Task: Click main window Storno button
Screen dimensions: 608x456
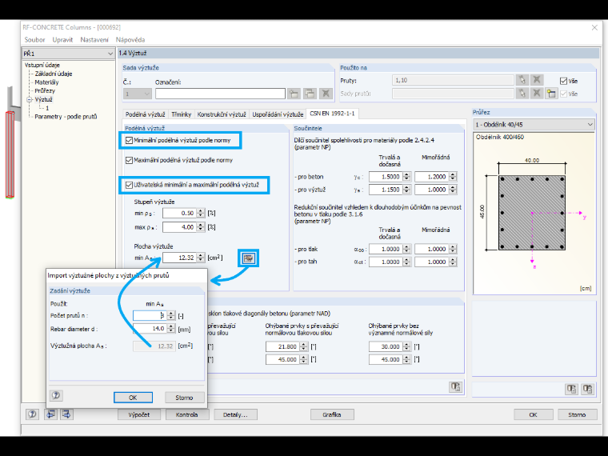Action: pos(577,414)
